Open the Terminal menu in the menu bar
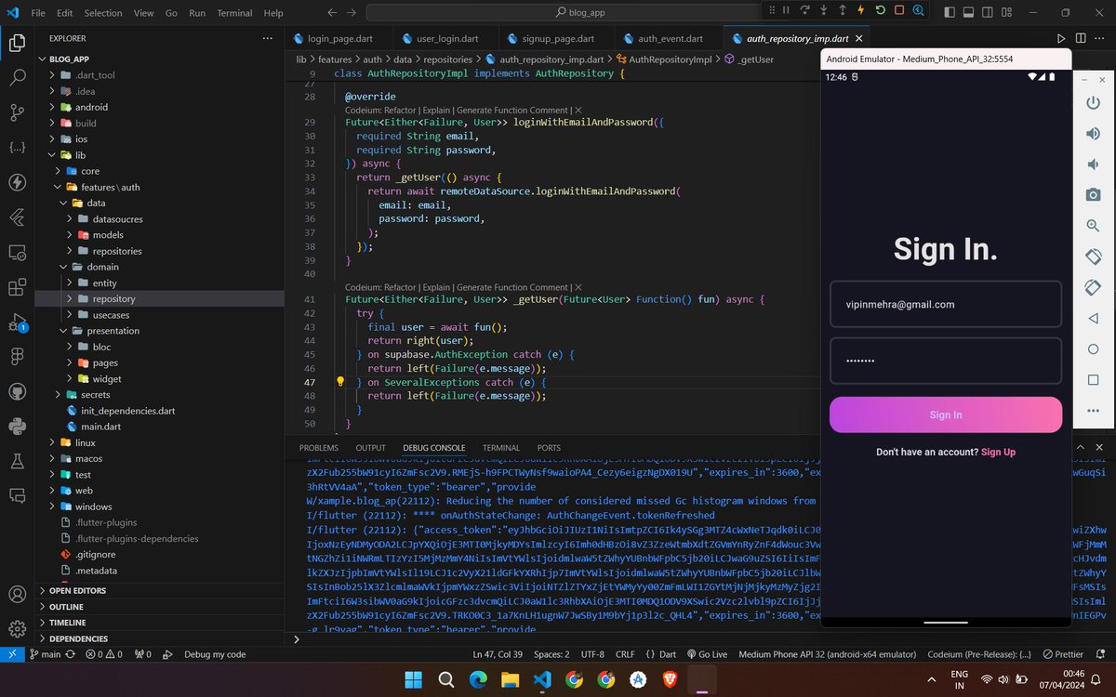This screenshot has width=1116, height=697. pyautogui.click(x=233, y=12)
